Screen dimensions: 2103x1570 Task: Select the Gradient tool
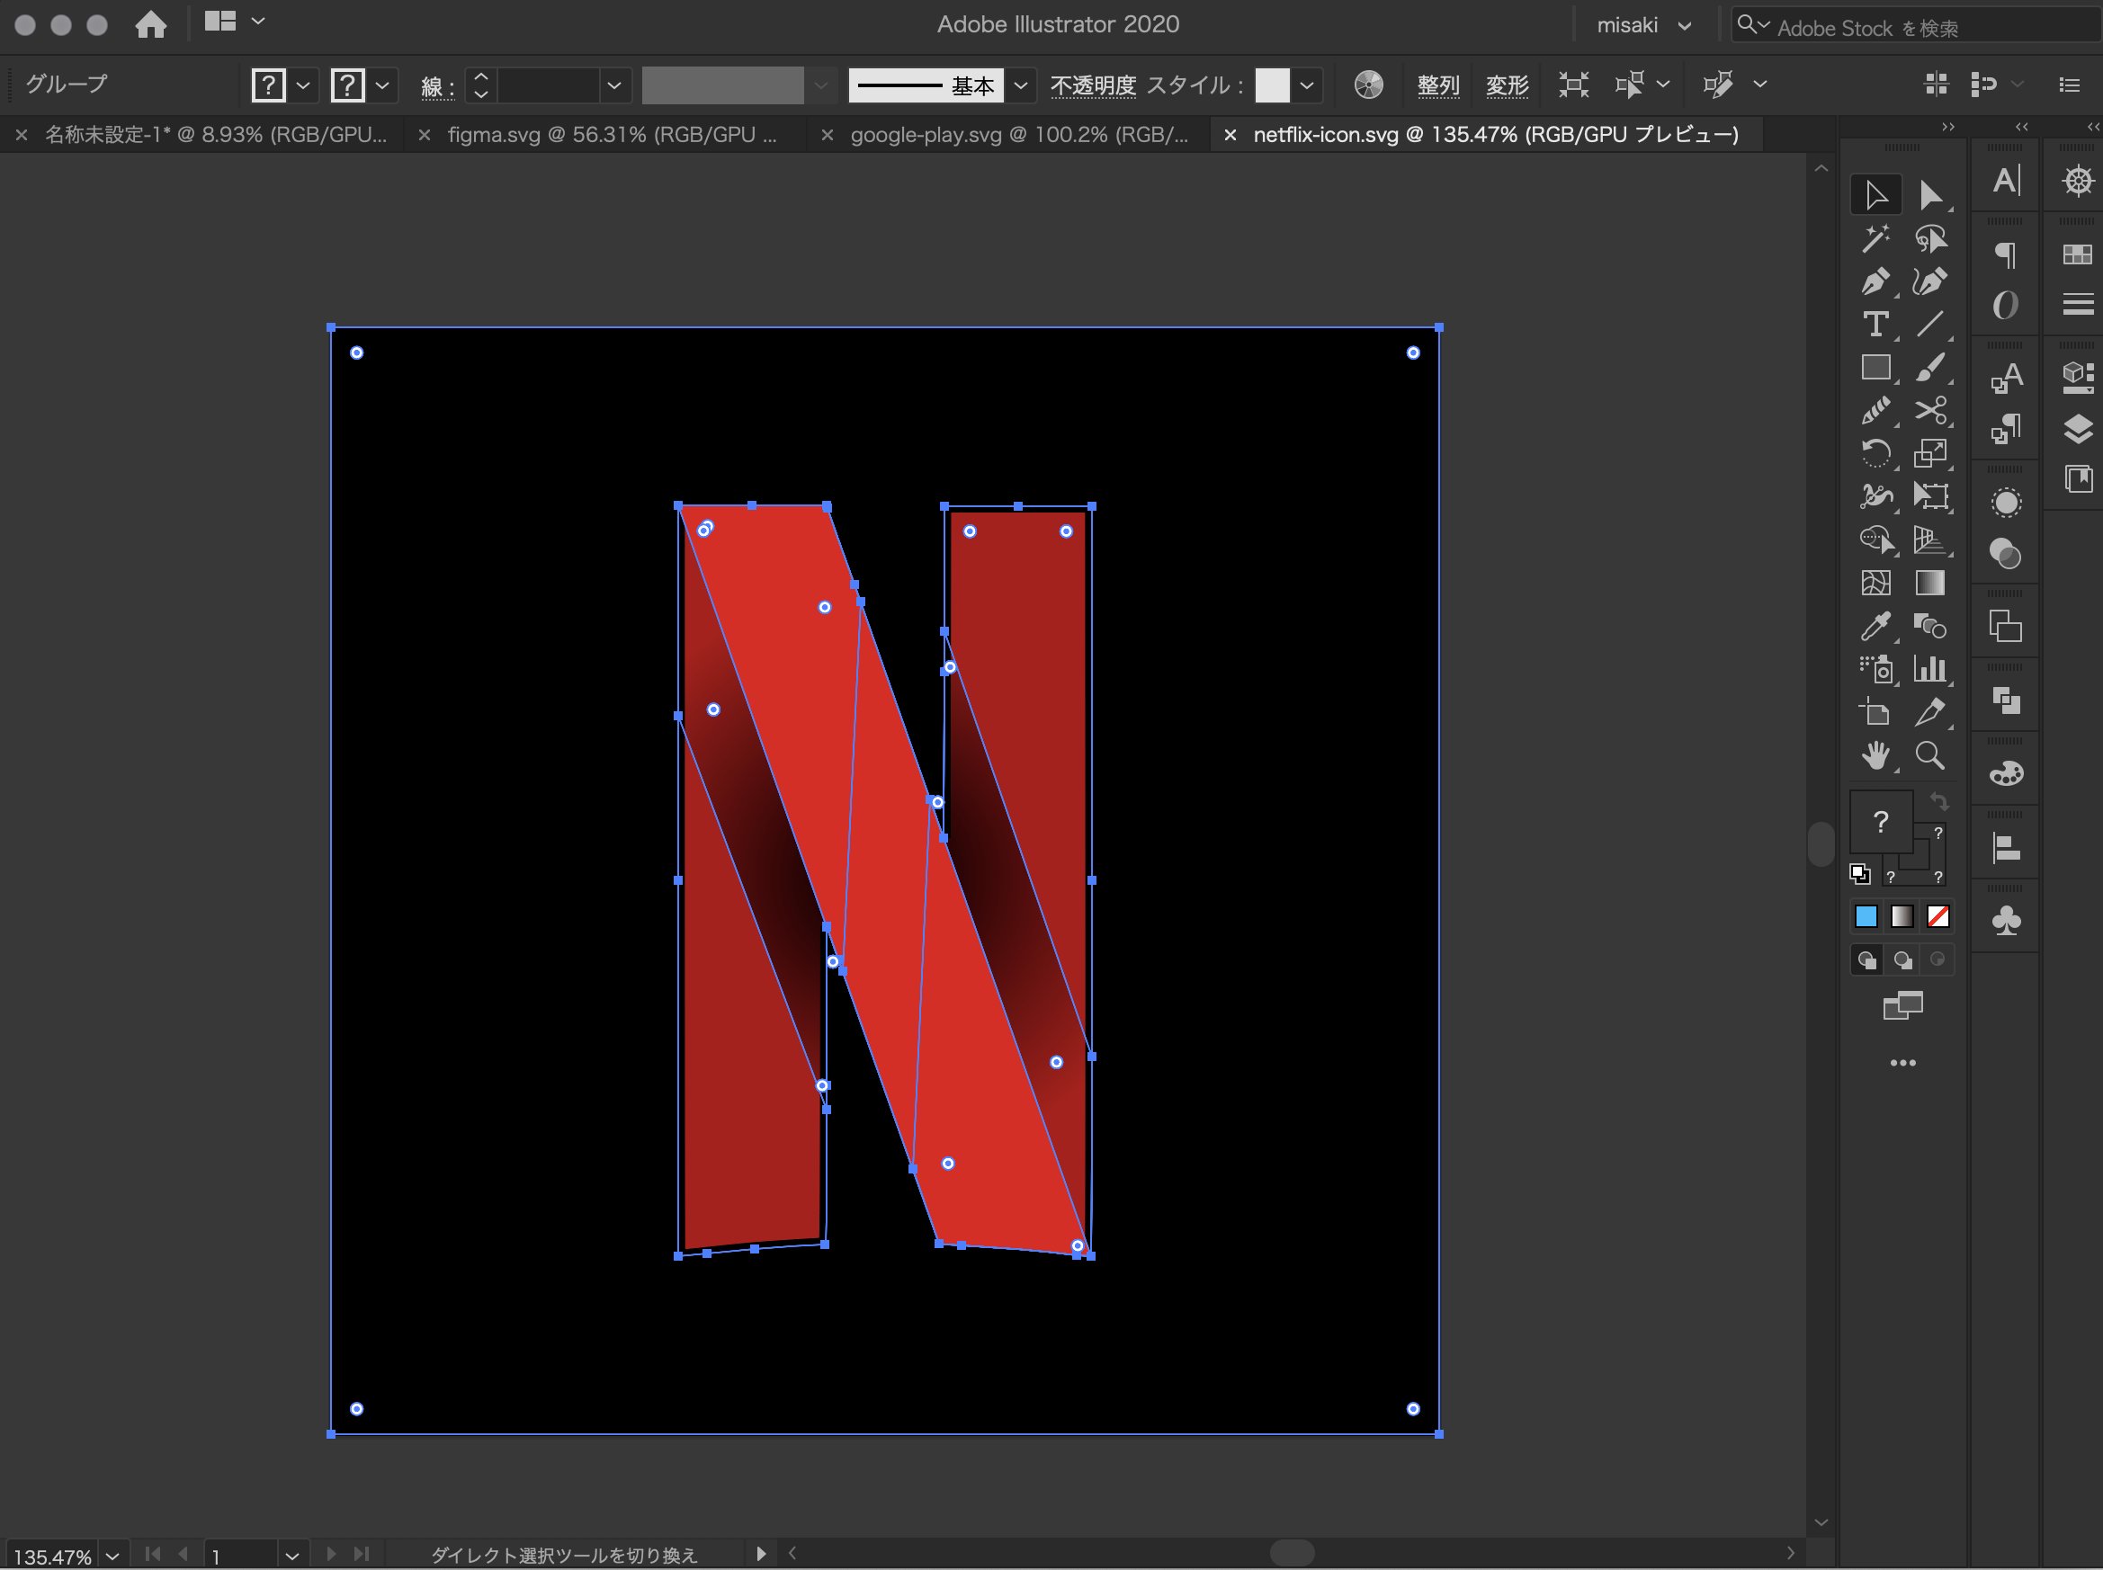(1930, 583)
